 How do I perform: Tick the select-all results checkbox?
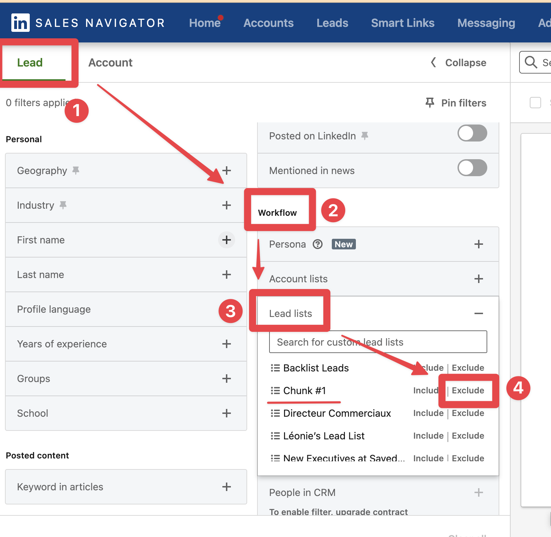click(x=535, y=103)
